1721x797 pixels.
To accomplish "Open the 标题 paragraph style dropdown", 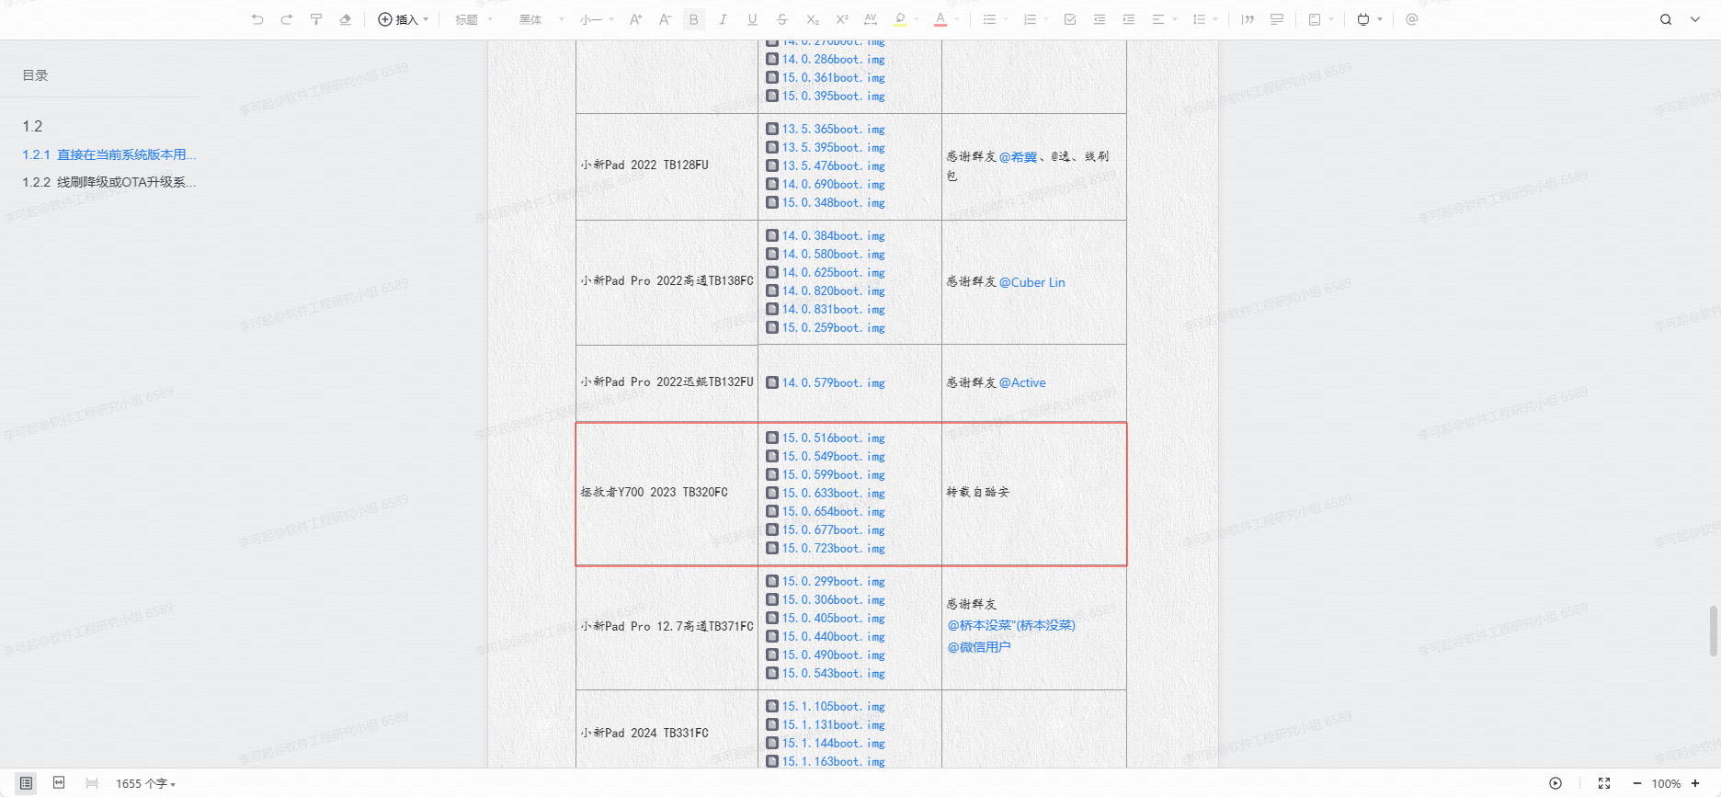I will pos(473,19).
